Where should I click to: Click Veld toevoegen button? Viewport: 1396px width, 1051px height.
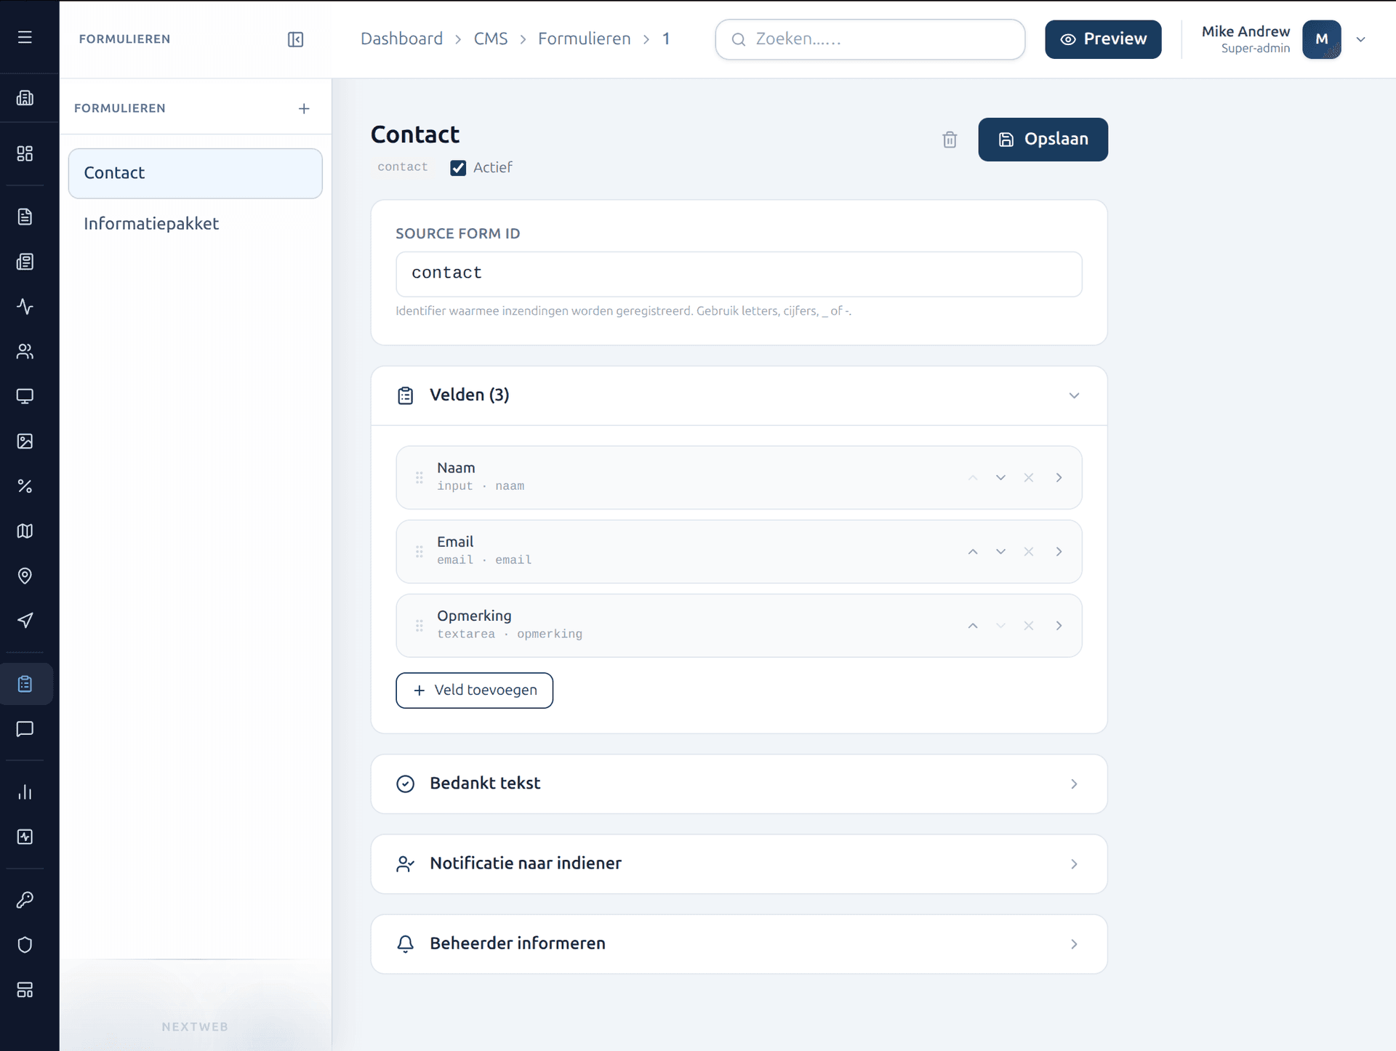click(474, 690)
